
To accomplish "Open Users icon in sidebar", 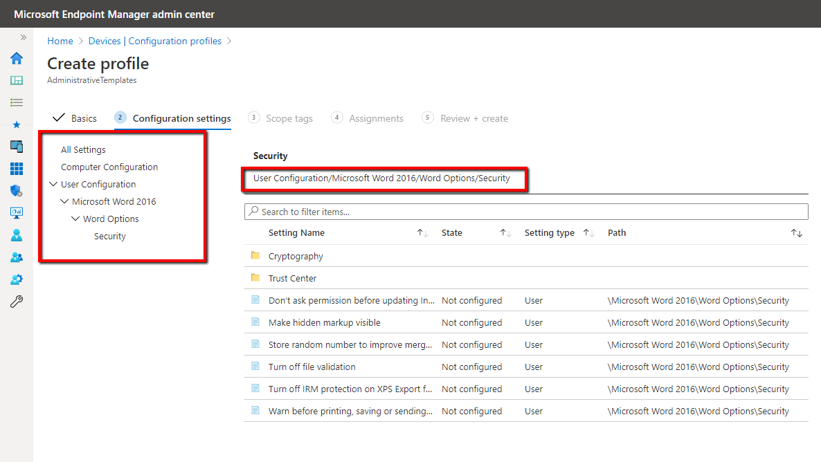I will 16,235.
